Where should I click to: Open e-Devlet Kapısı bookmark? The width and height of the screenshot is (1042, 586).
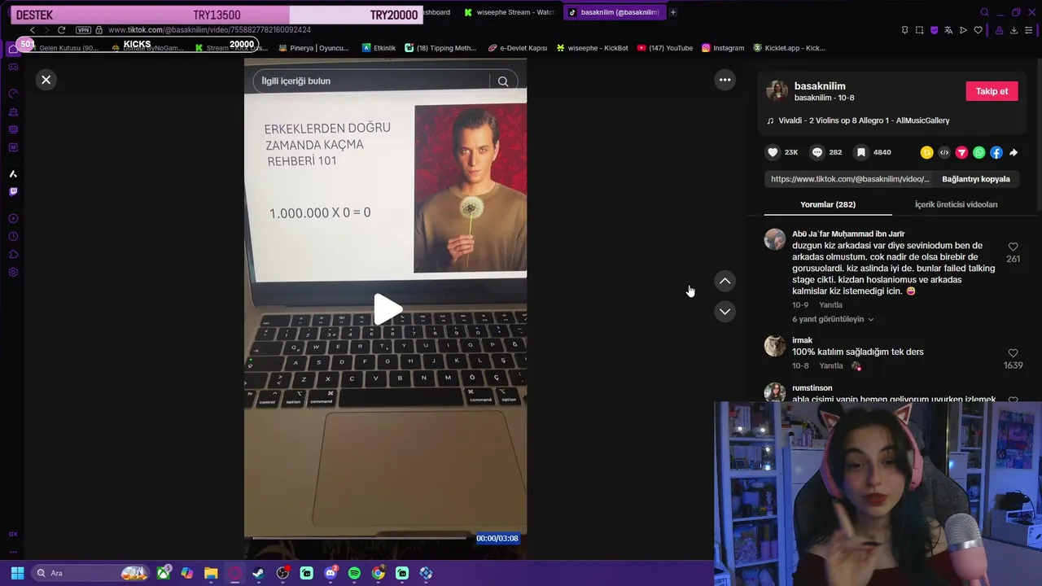pos(518,48)
